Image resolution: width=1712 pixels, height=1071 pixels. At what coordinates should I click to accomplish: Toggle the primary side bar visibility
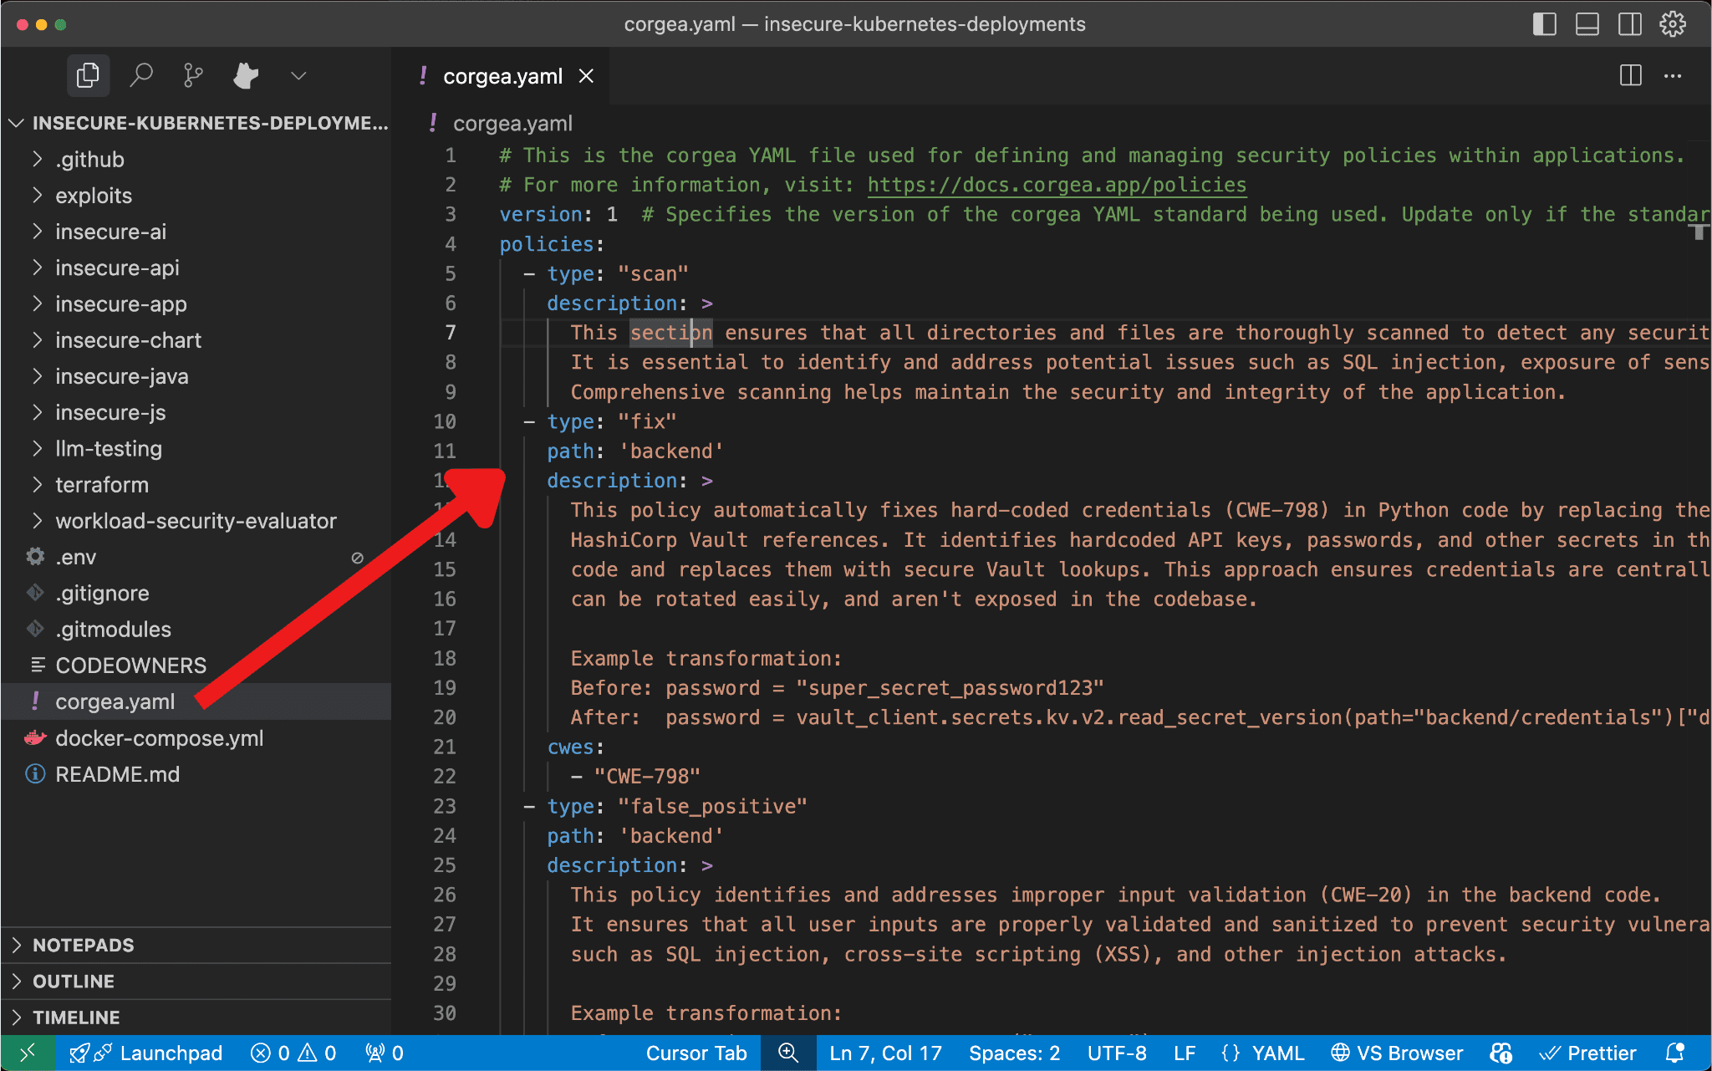1544,24
